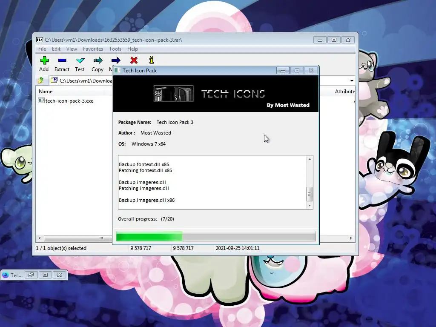The height and width of the screenshot is (327, 436).
Task: Open the Favorites menu
Action: coord(93,49)
